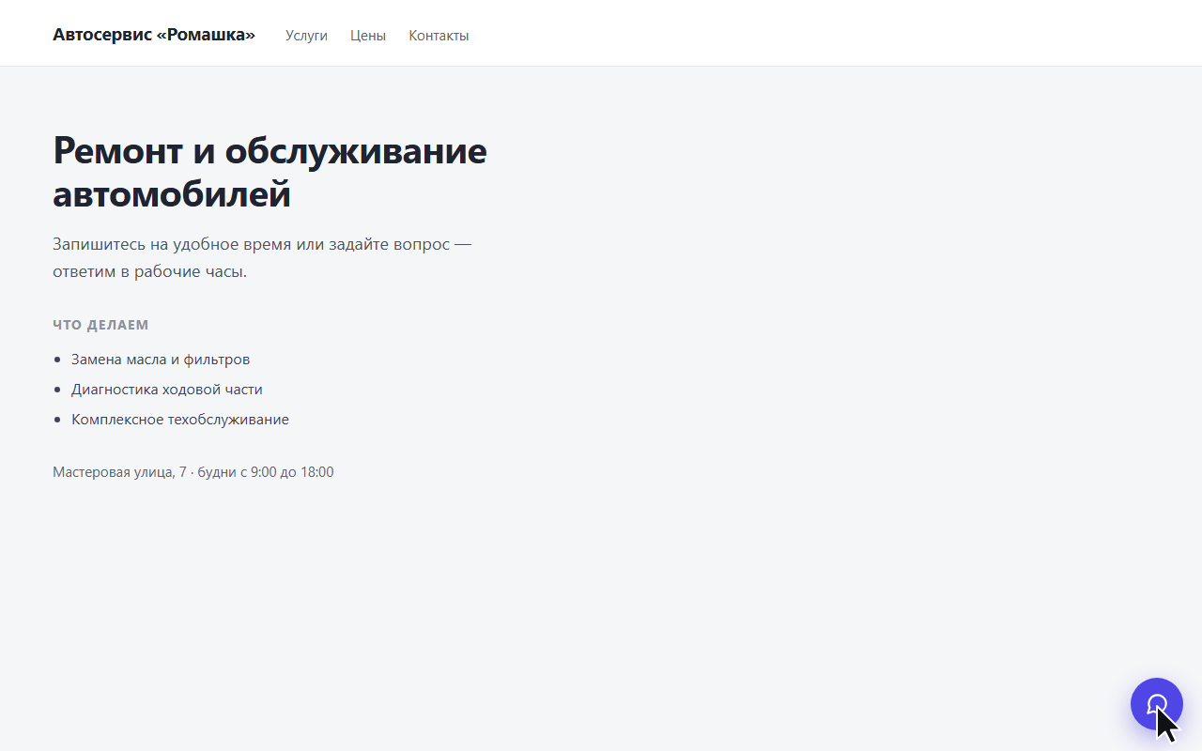1202x751 pixels.
Task: Click the Автосервис «Ромашка» site title
Action: click(154, 35)
